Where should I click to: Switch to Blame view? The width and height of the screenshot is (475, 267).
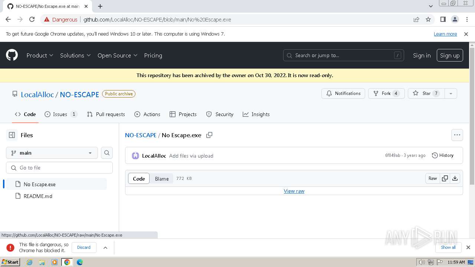[x=162, y=178]
